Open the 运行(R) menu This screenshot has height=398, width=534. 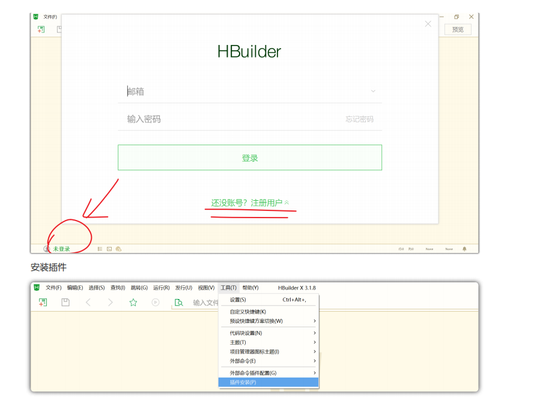[x=162, y=288]
